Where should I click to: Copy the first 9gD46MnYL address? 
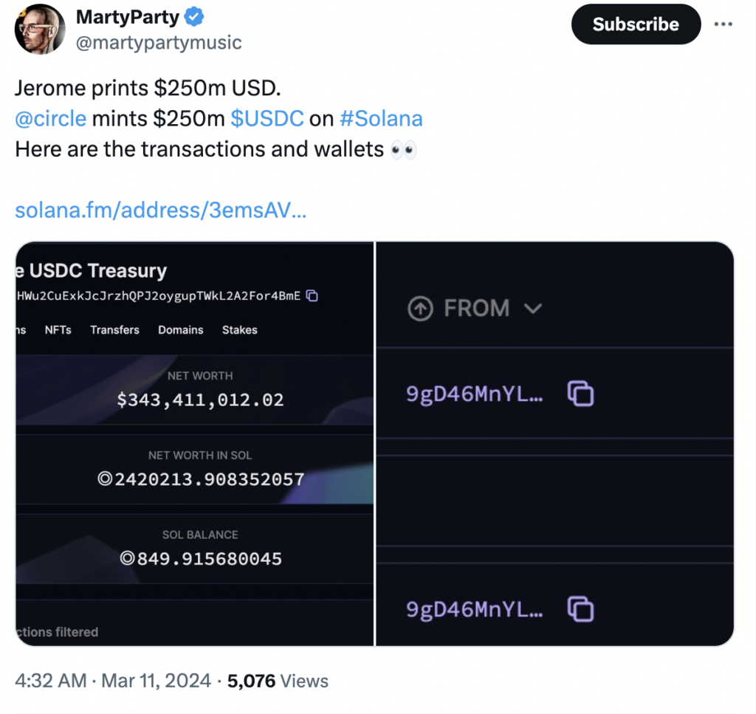coord(581,394)
